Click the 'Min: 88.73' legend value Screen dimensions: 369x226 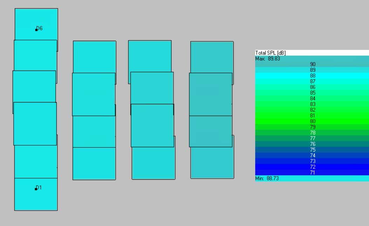tap(267, 178)
